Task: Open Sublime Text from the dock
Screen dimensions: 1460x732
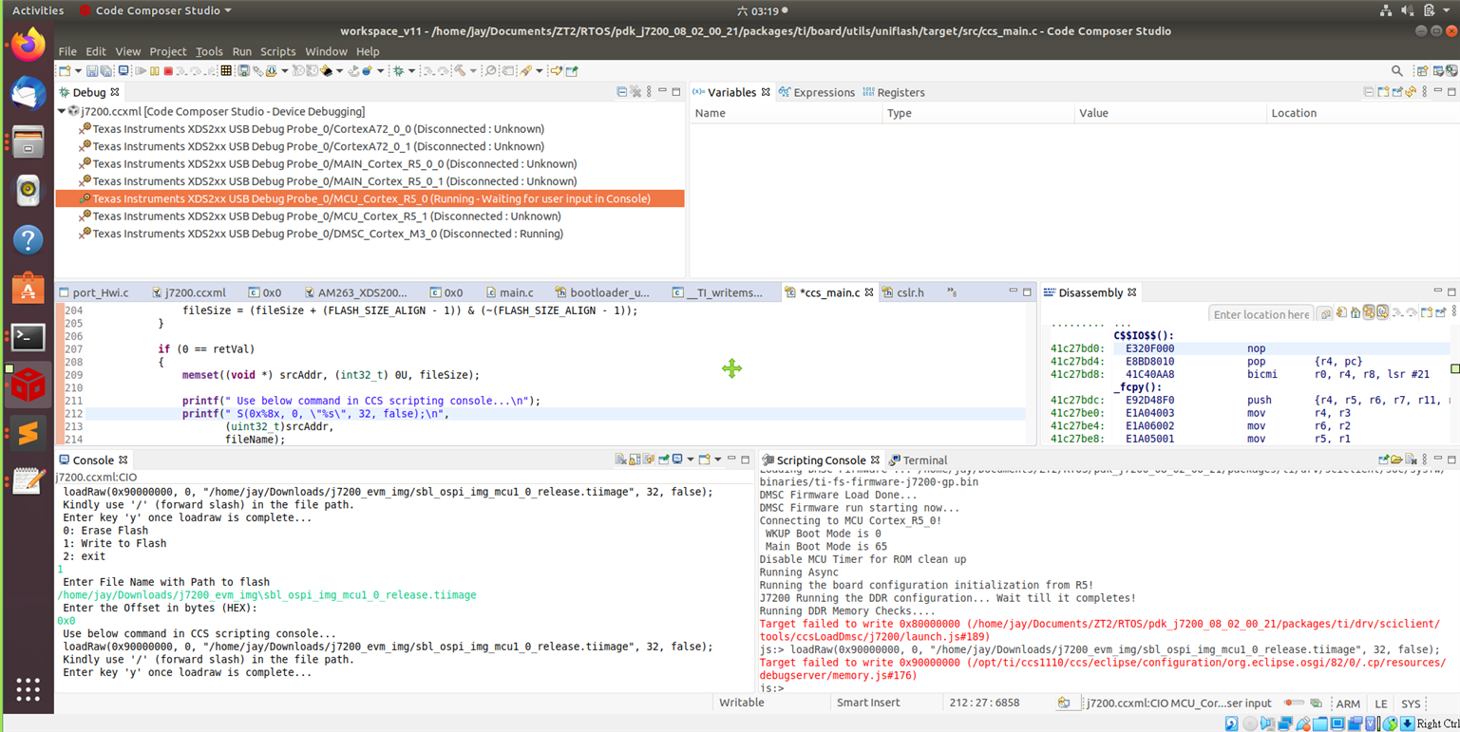Action: (28, 434)
